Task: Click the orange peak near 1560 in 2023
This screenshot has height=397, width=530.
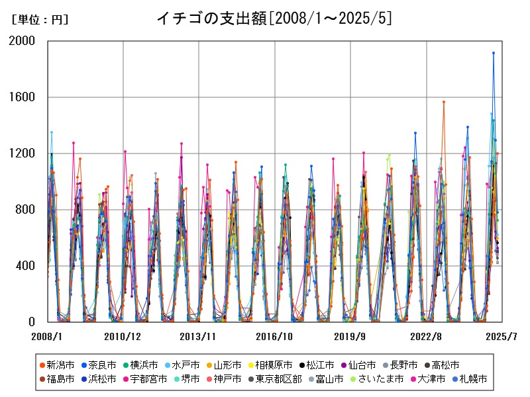Action: tap(444, 102)
